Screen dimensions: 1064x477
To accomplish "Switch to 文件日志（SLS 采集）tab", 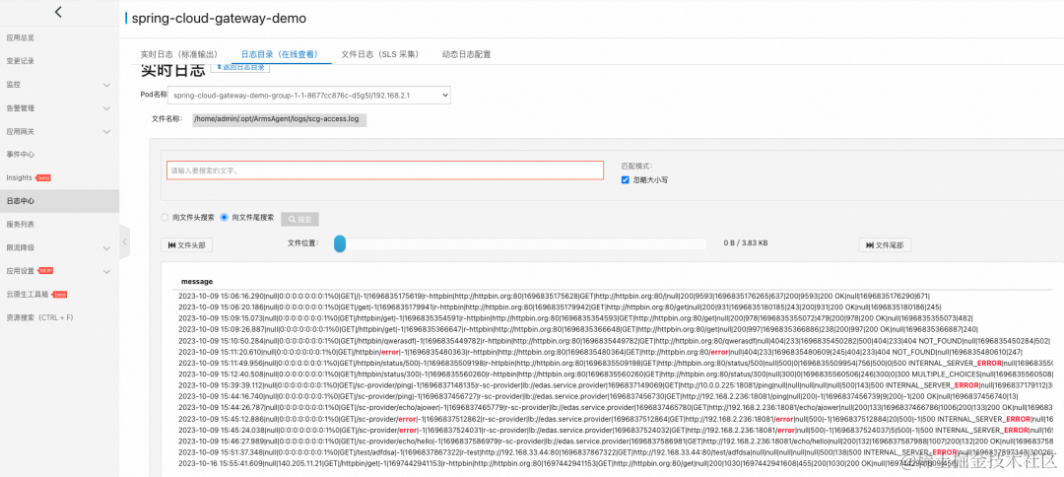I will [380, 54].
